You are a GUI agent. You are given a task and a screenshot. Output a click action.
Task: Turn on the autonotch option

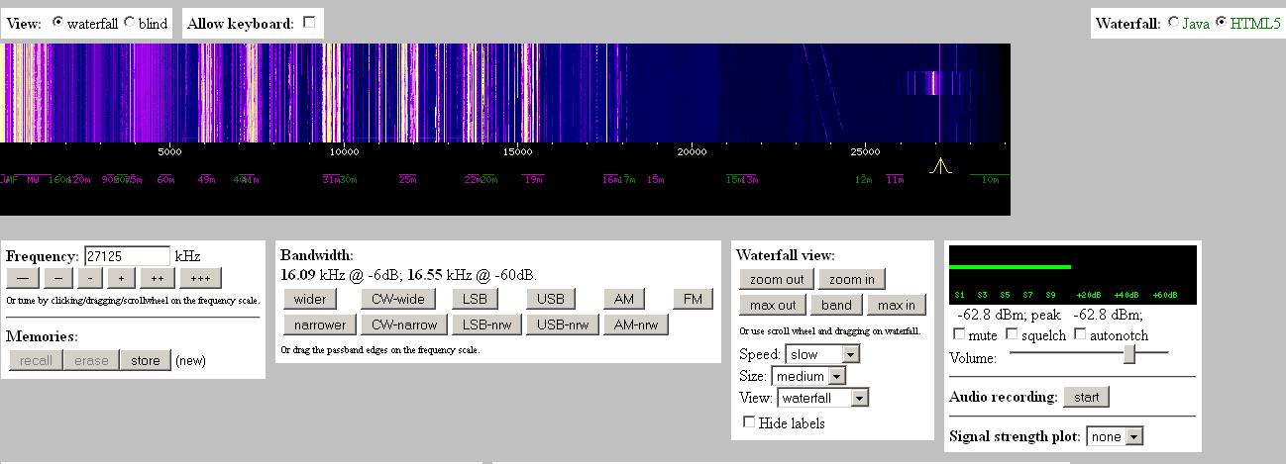coord(1080,334)
